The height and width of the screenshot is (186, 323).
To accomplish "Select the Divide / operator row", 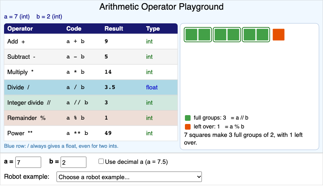I will click(91, 87).
